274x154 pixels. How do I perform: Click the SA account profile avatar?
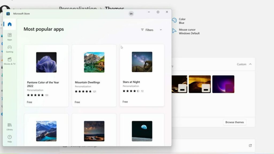point(131,14)
